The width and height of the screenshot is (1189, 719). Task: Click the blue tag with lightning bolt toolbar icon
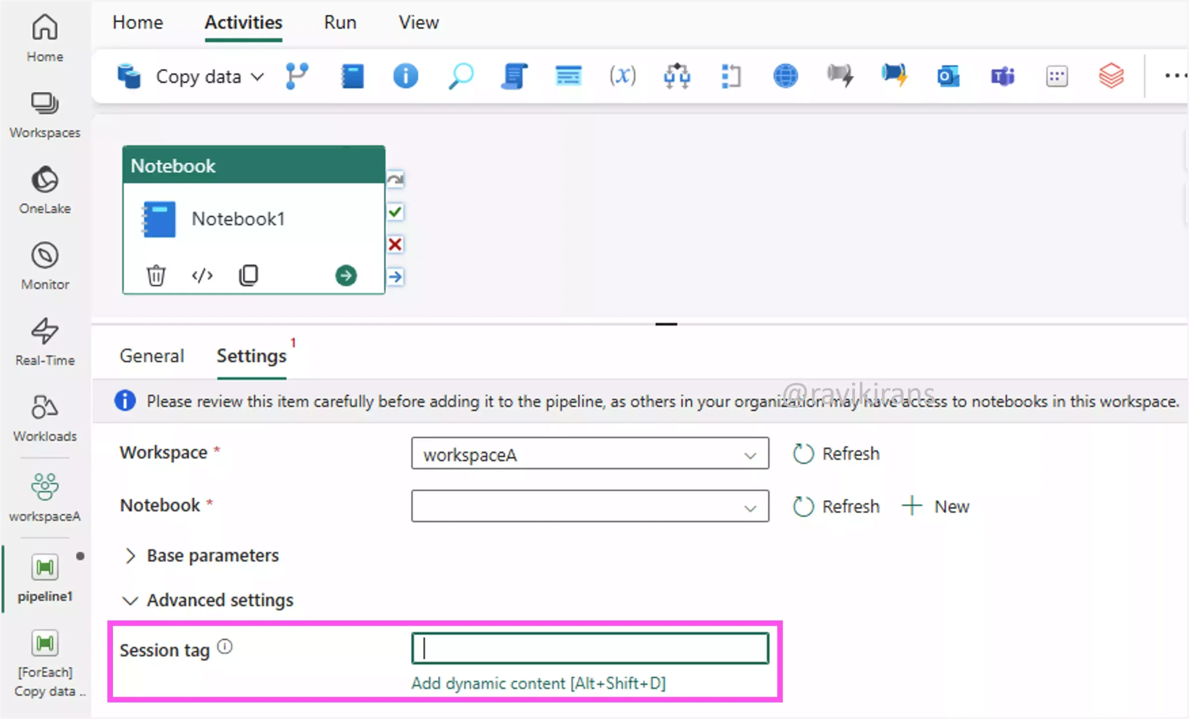(x=894, y=76)
